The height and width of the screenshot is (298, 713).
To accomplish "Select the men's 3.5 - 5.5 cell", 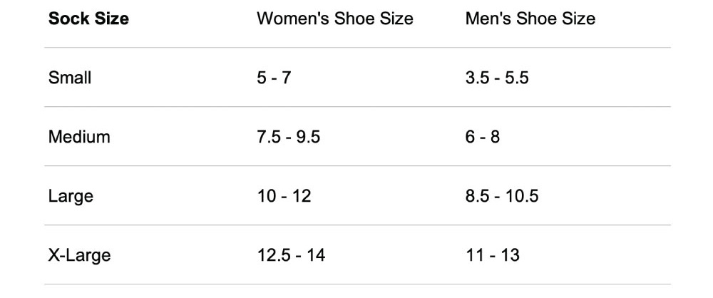I will coord(497,78).
